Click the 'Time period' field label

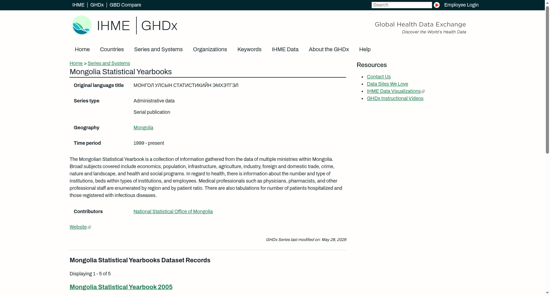87,143
